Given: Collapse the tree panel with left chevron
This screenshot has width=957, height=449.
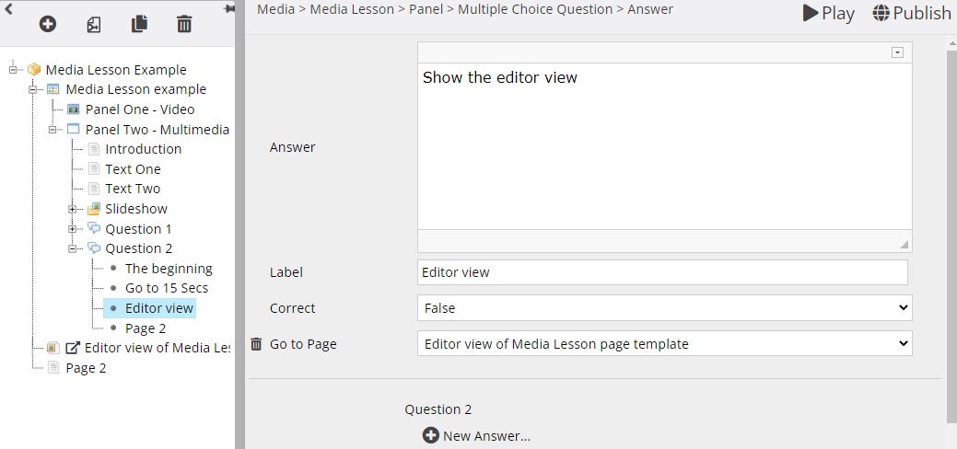Looking at the screenshot, I should click(8, 8).
